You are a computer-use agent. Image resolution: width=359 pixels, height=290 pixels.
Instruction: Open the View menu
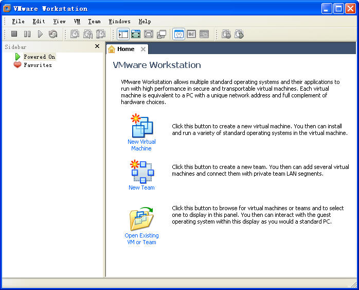(x=59, y=21)
